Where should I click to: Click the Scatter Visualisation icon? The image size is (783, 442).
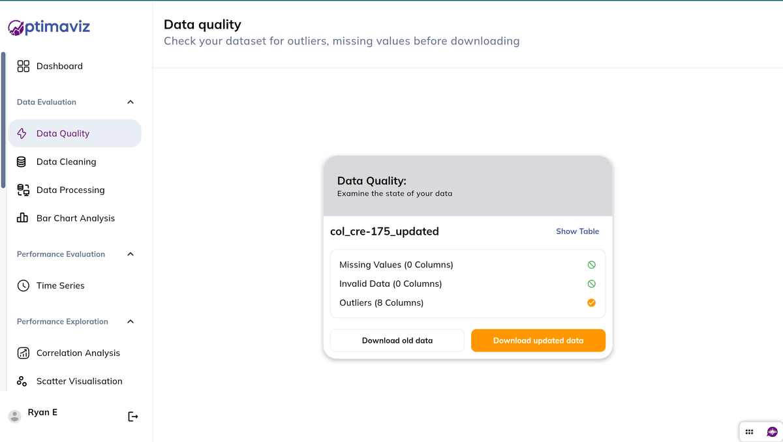22,381
